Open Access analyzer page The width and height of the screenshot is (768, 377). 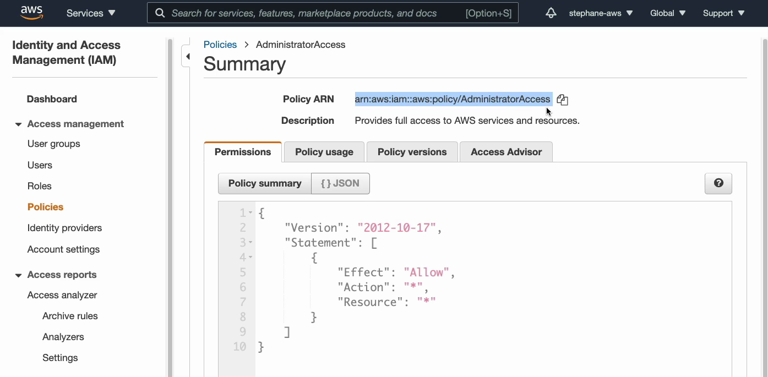[x=62, y=295]
